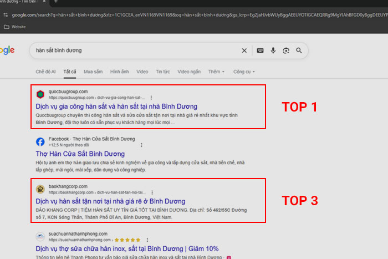Click '>12,5 N người theo dõi' text

point(69,145)
